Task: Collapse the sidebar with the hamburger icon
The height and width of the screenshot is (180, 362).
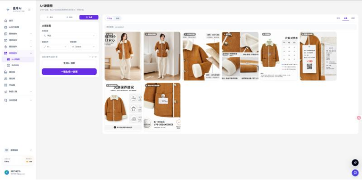Action: click(29, 10)
